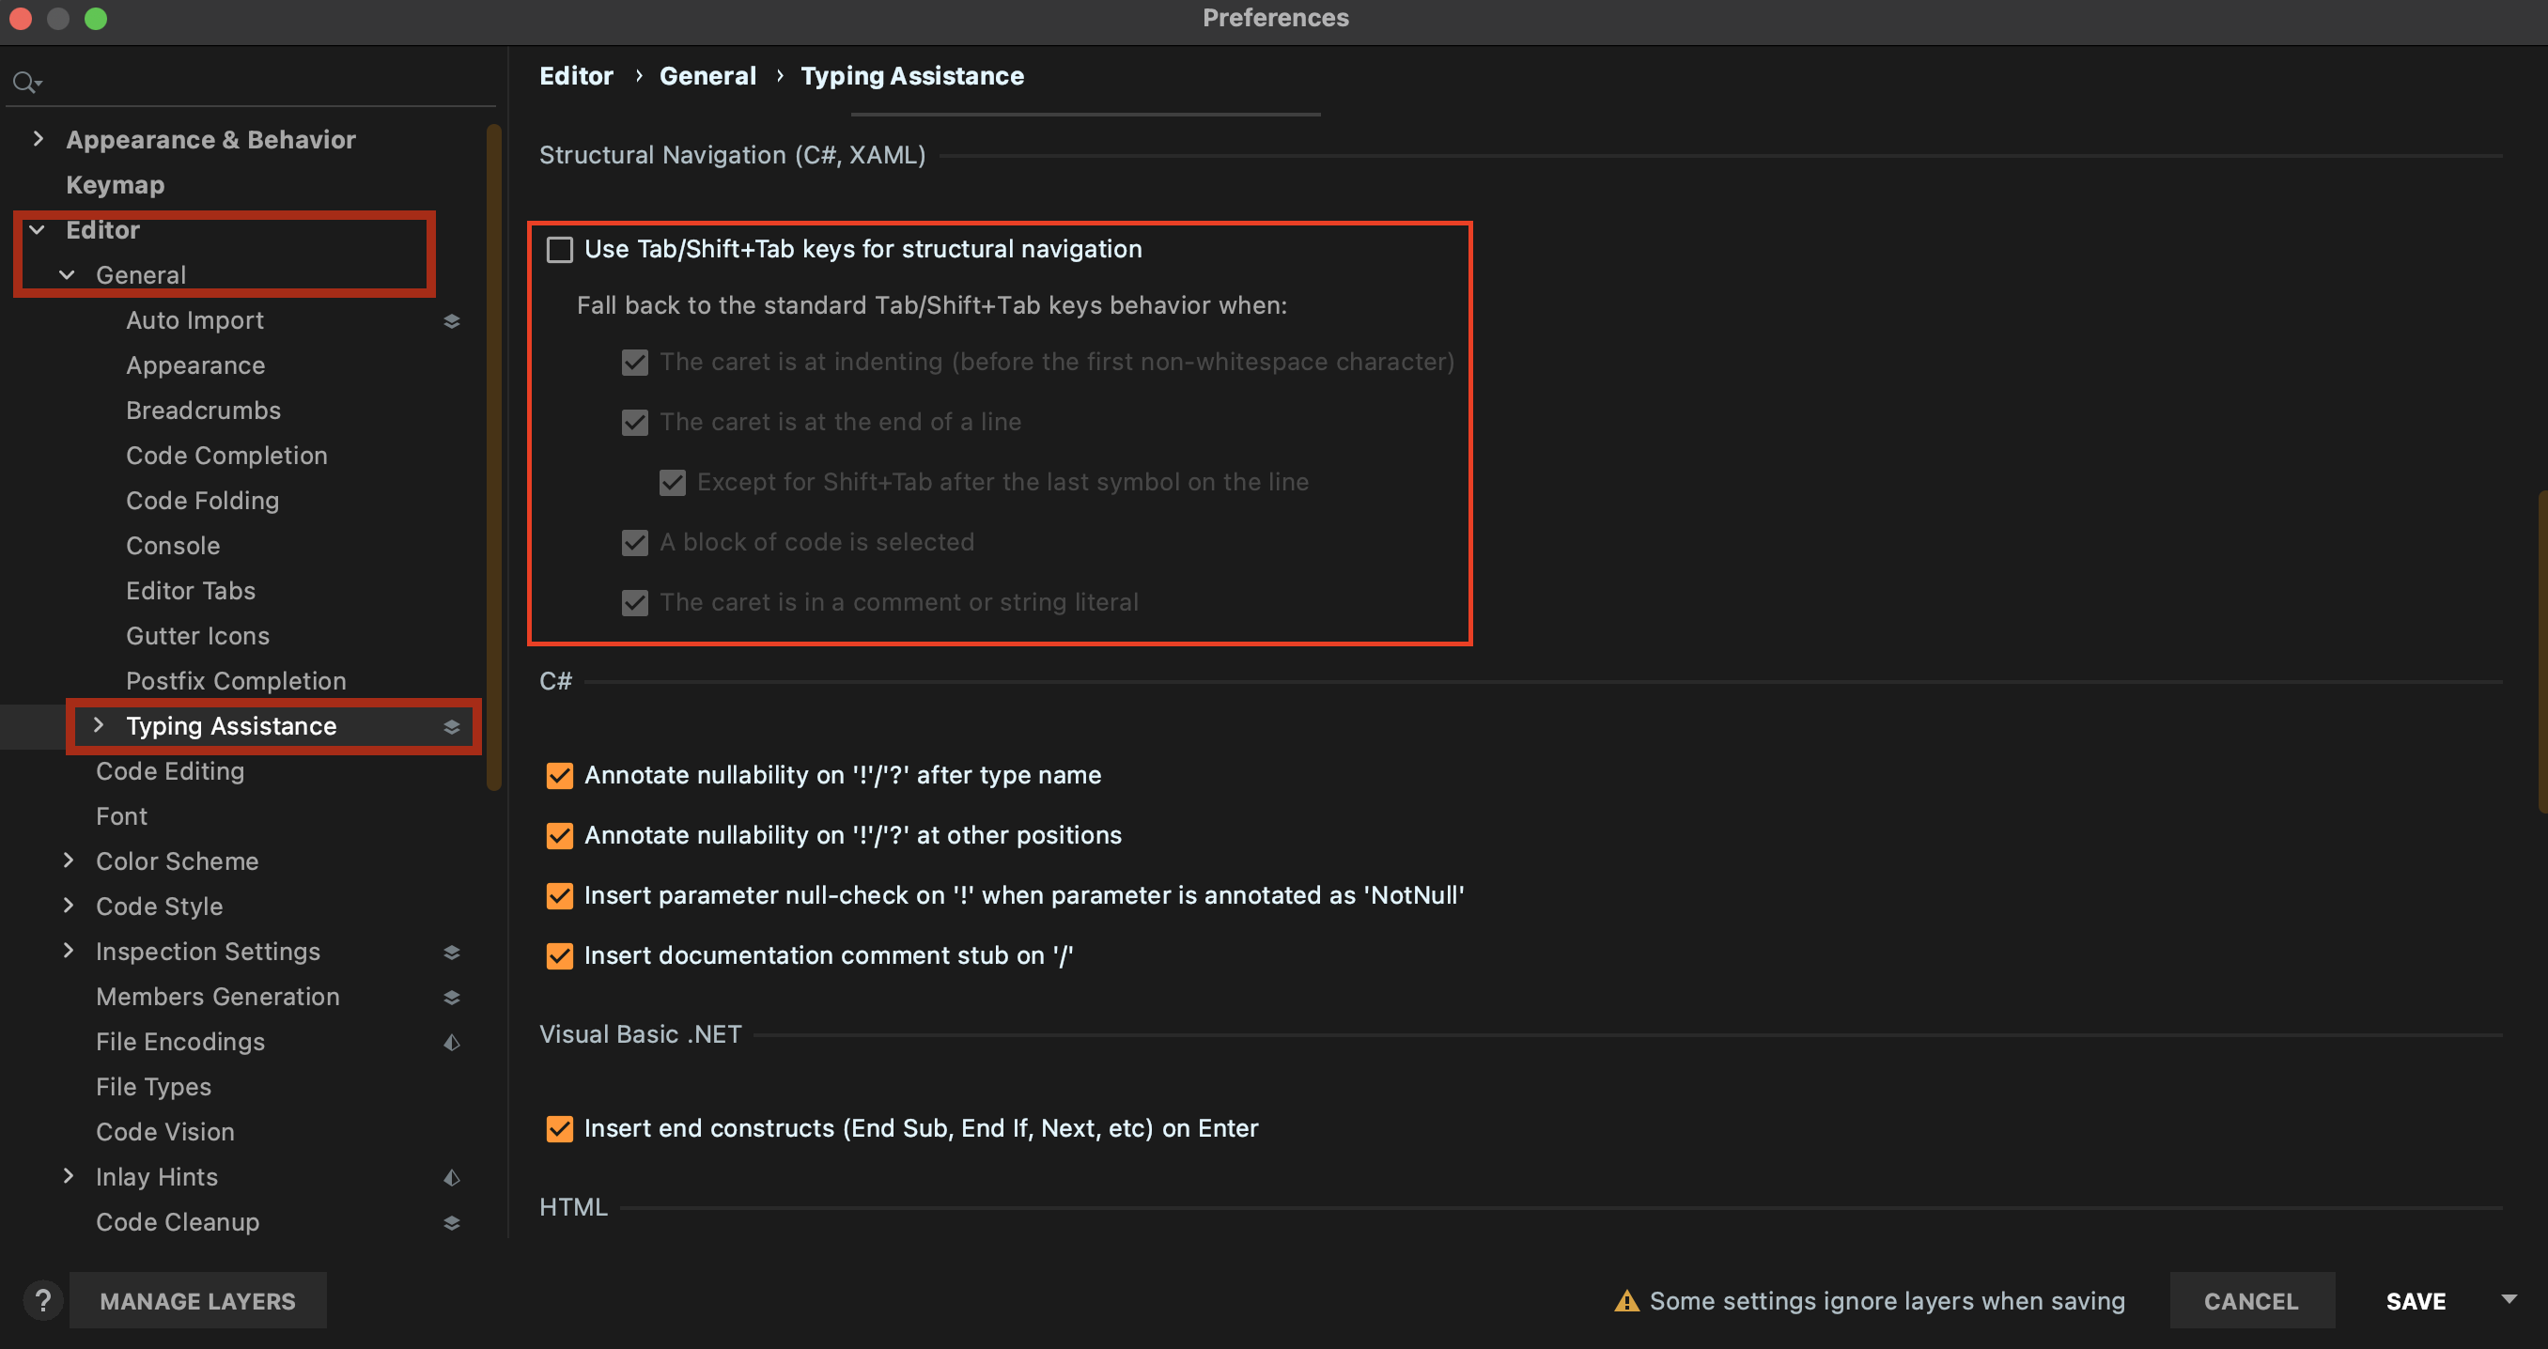
Task: Open Gutter Icons settings
Action: point(198,636)
